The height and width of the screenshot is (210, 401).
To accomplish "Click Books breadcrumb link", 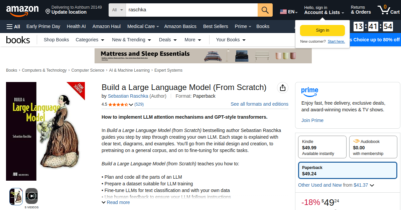I will click(x=12, y=70).
